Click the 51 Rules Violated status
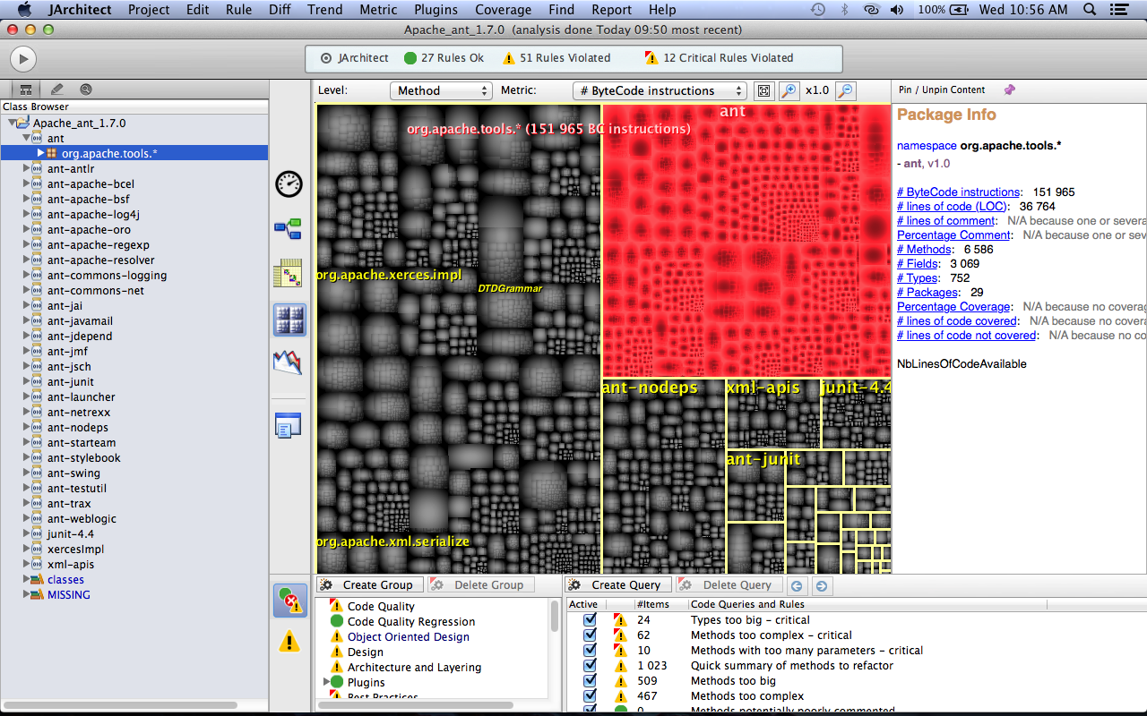The height and width of the screenshot is (716, 1147). pos(556,58)
